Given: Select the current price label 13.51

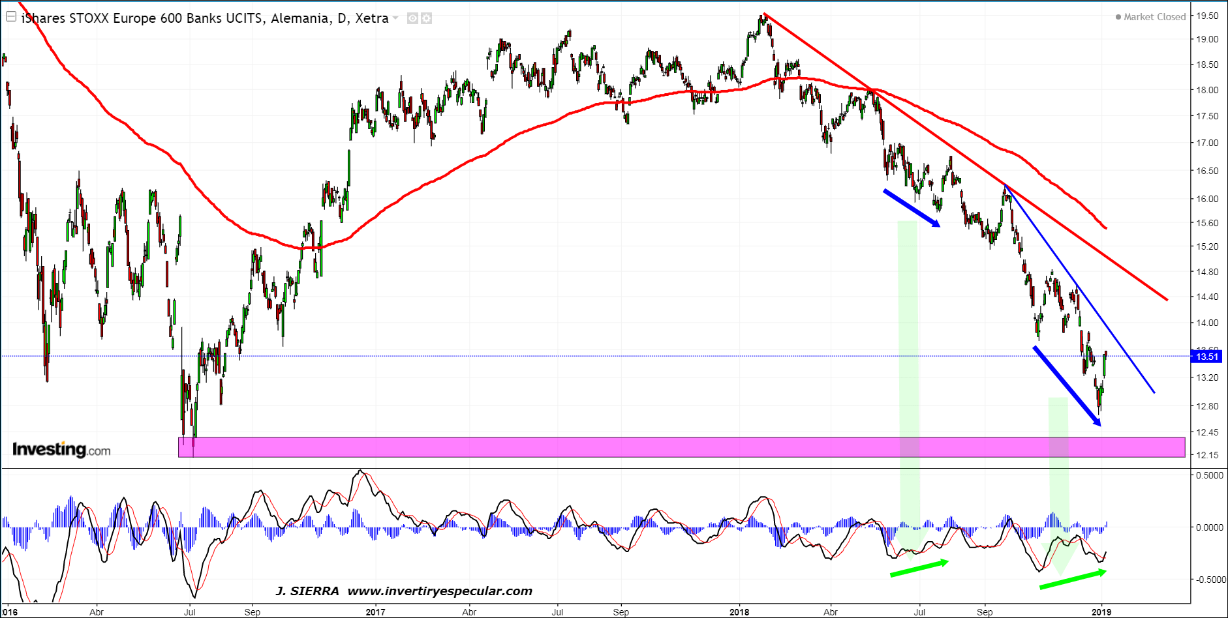Looking at the screenshot, I should (x=1206, y=357).
